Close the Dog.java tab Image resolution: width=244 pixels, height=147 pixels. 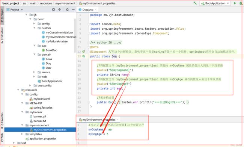(x=96, y=10)
